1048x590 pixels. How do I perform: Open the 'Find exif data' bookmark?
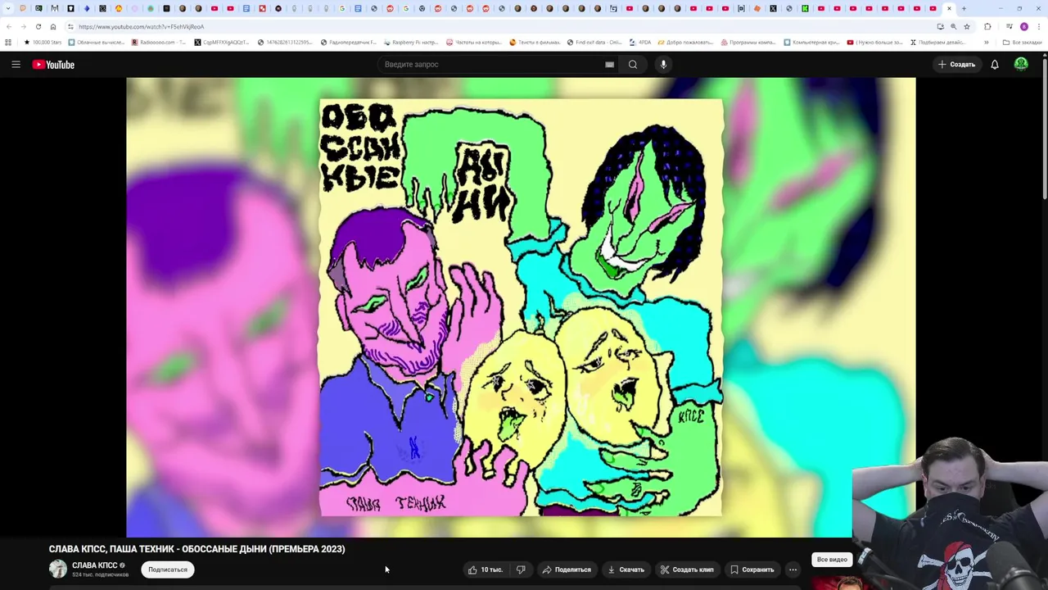pyautogui.click(x=594, y=42)
